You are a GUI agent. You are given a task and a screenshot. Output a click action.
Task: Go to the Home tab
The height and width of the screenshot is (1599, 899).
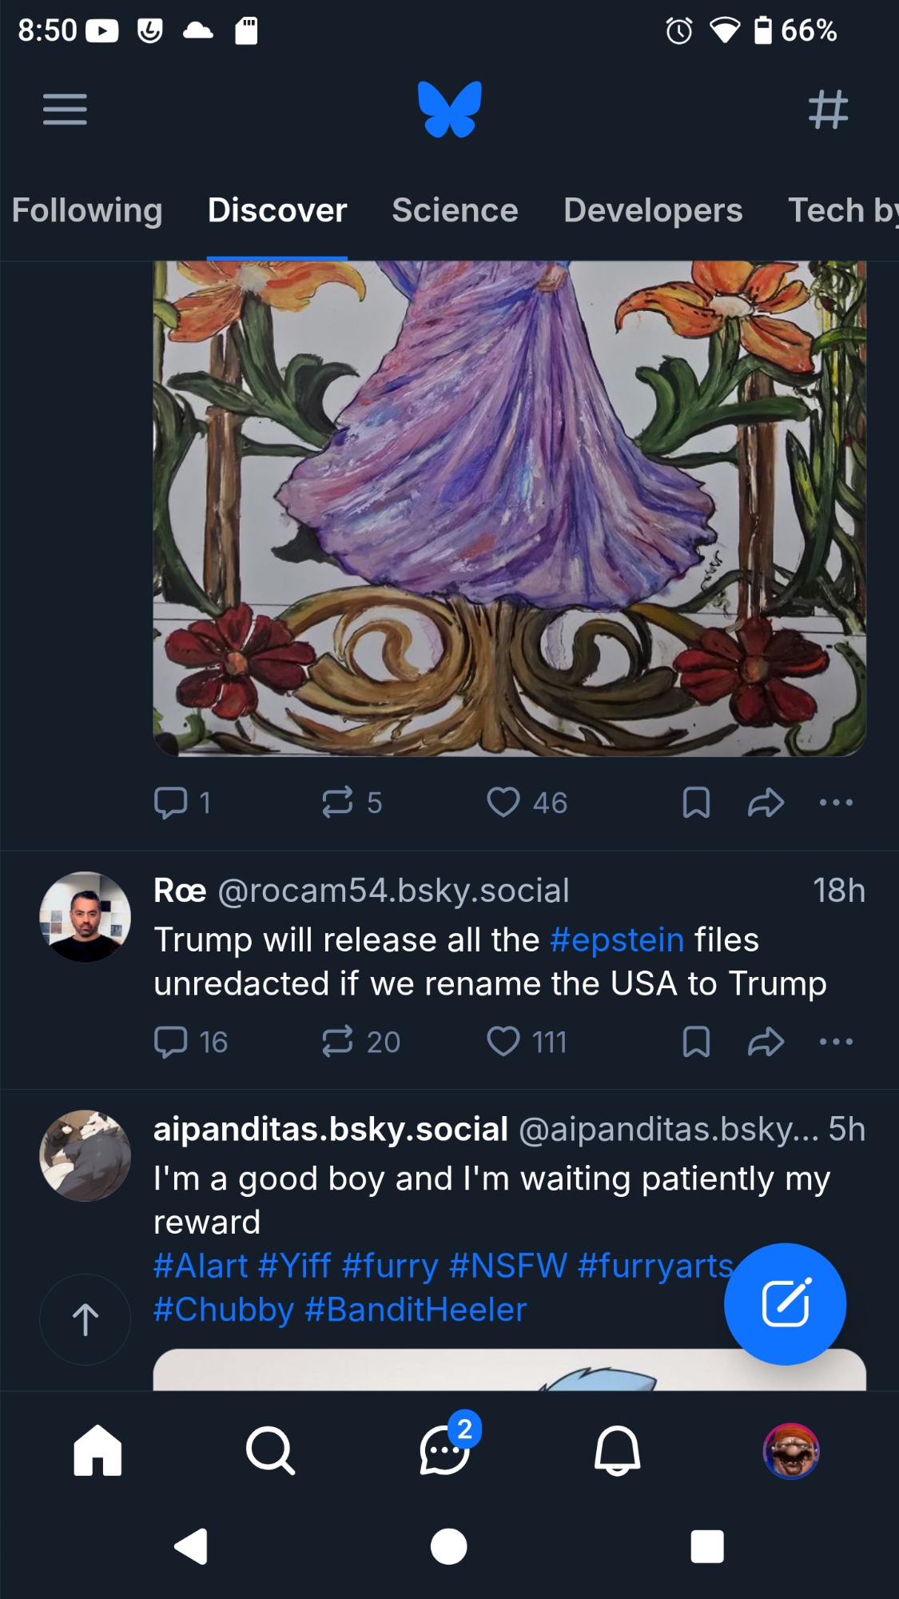[97, 1450]
